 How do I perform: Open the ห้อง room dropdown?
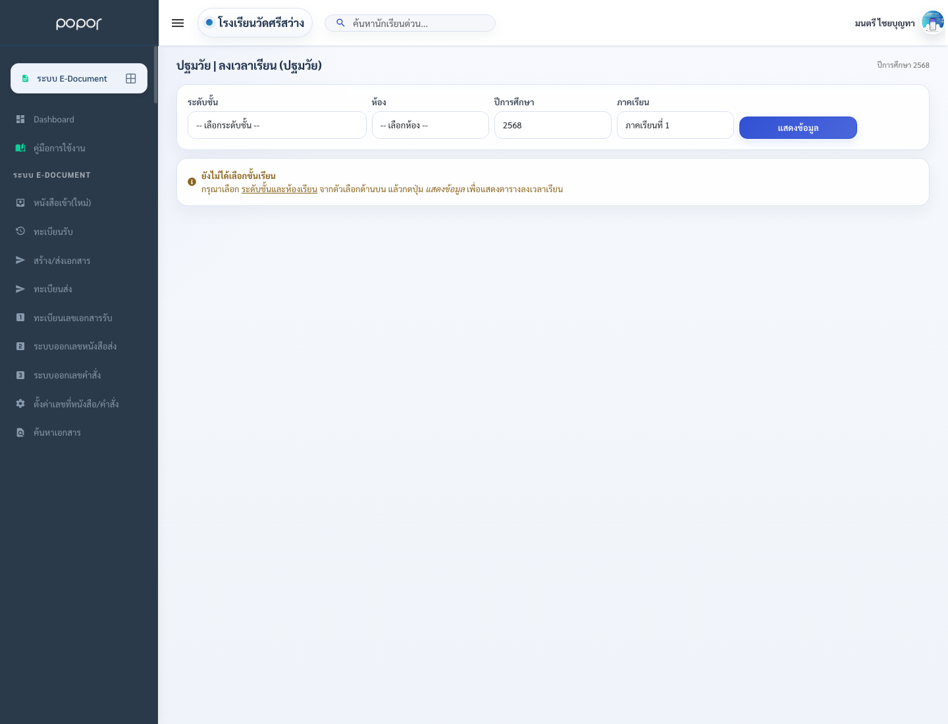431,125
